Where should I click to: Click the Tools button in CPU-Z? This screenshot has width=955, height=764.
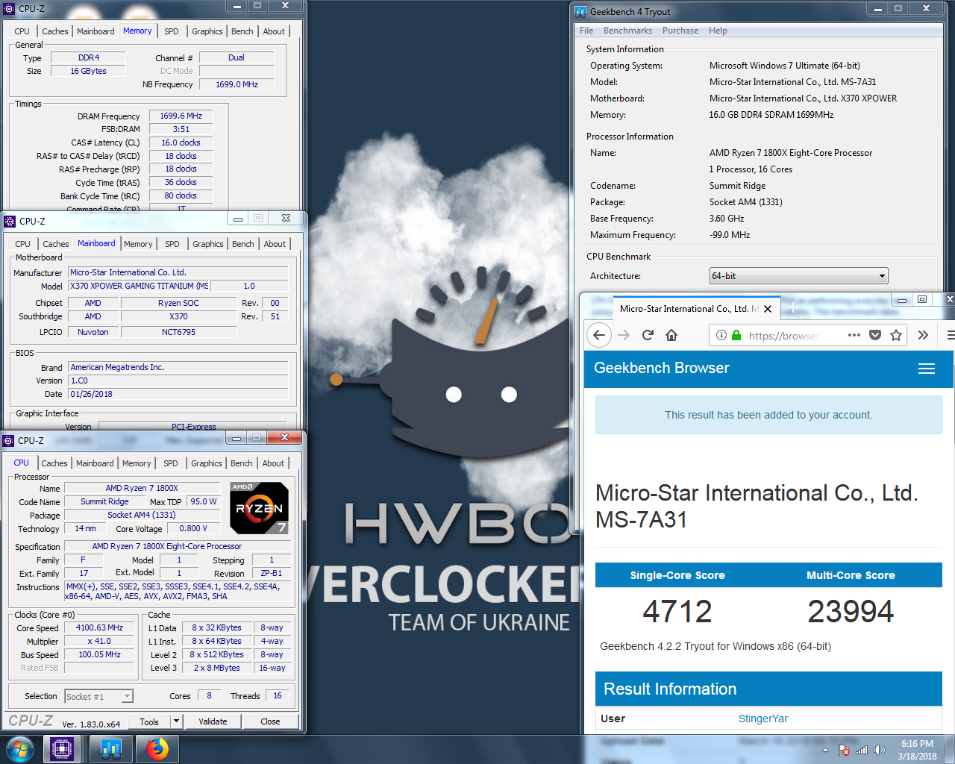coord(149,721)
